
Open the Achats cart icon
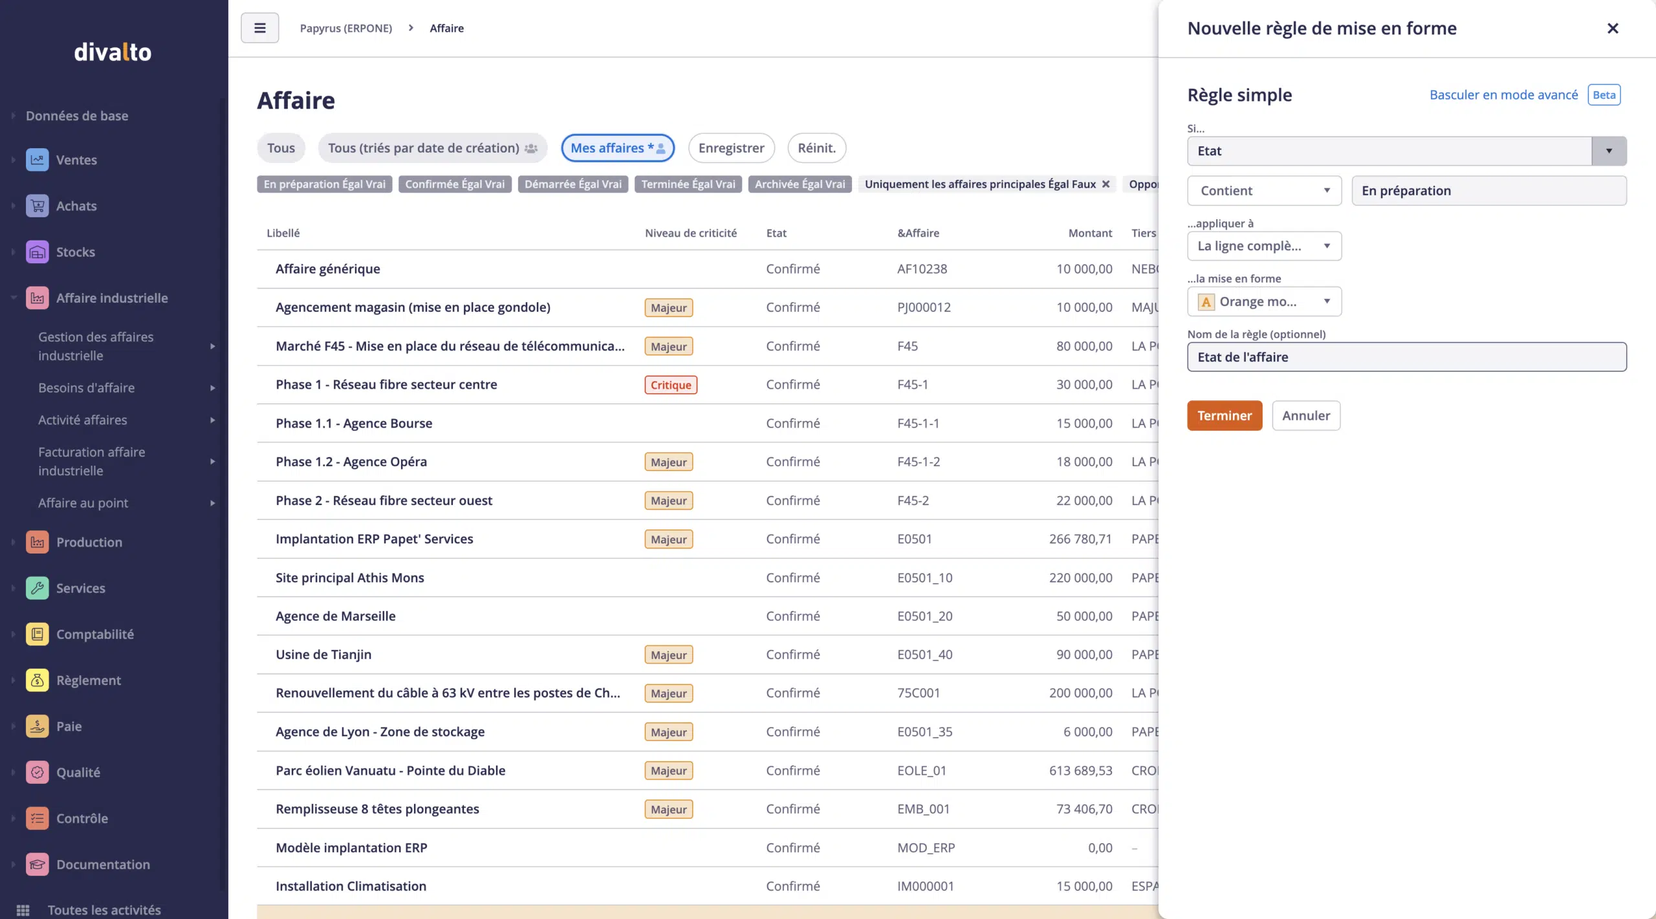37,206
